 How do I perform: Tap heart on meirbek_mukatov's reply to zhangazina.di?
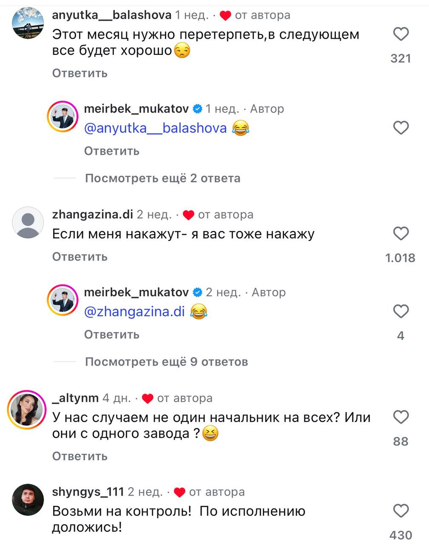point(401,312)
